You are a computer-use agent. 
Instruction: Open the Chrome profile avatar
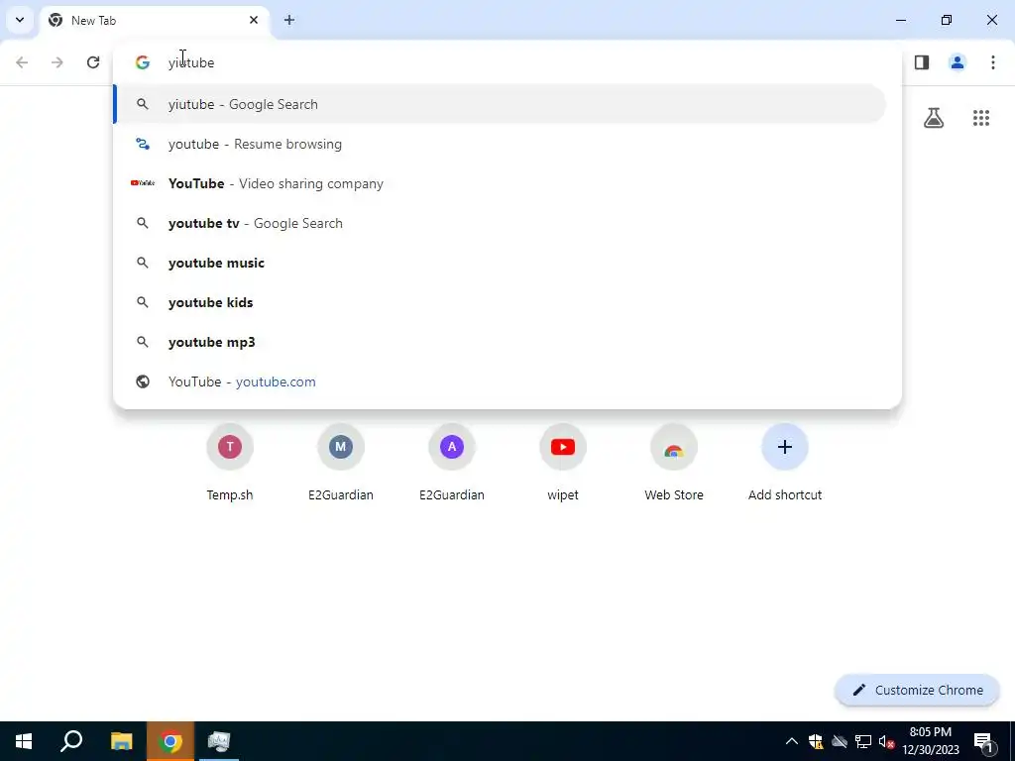[958, 62]
